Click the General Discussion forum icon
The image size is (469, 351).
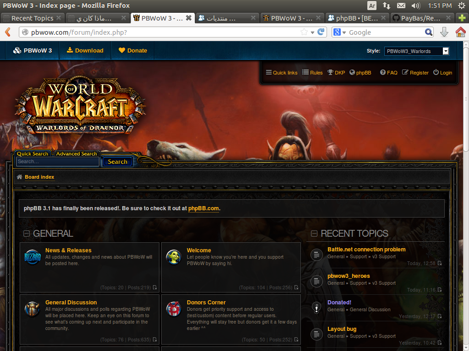click(x=33, y=309)
